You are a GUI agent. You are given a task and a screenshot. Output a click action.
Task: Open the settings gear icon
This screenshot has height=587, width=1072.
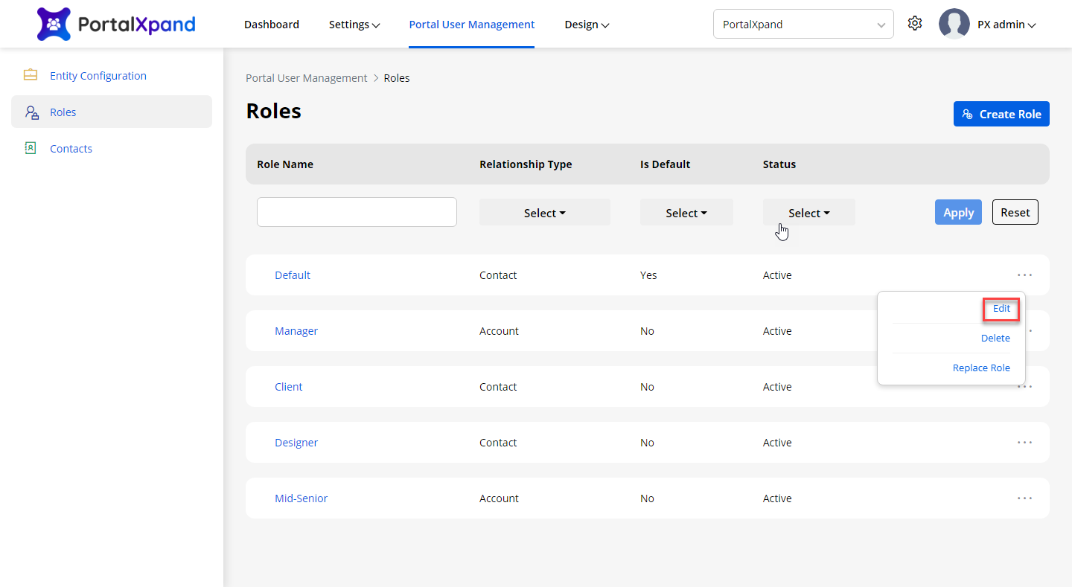[915, 24]
